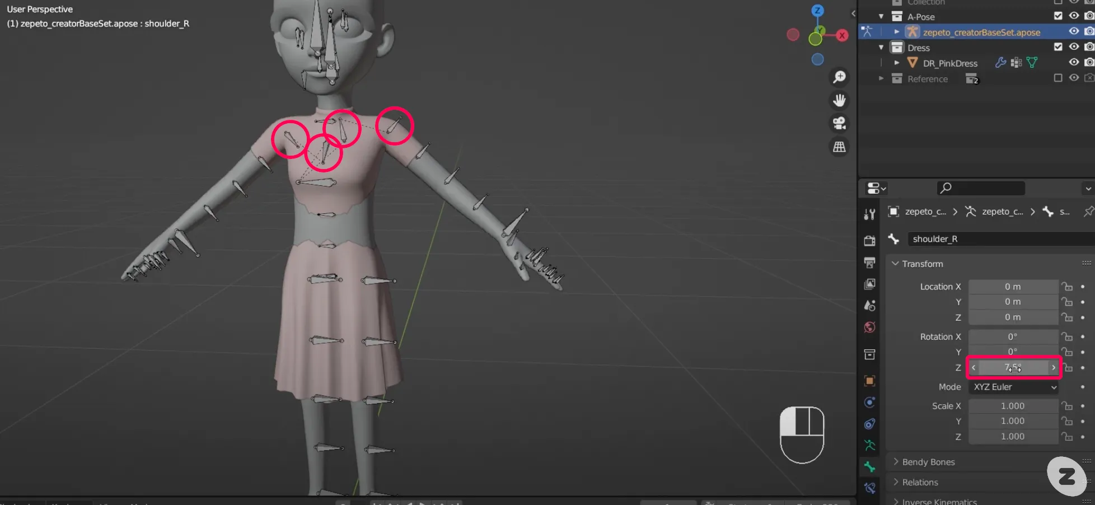Toggle camera view with the camera icon

pyautogui.click(x=839, y=124)
